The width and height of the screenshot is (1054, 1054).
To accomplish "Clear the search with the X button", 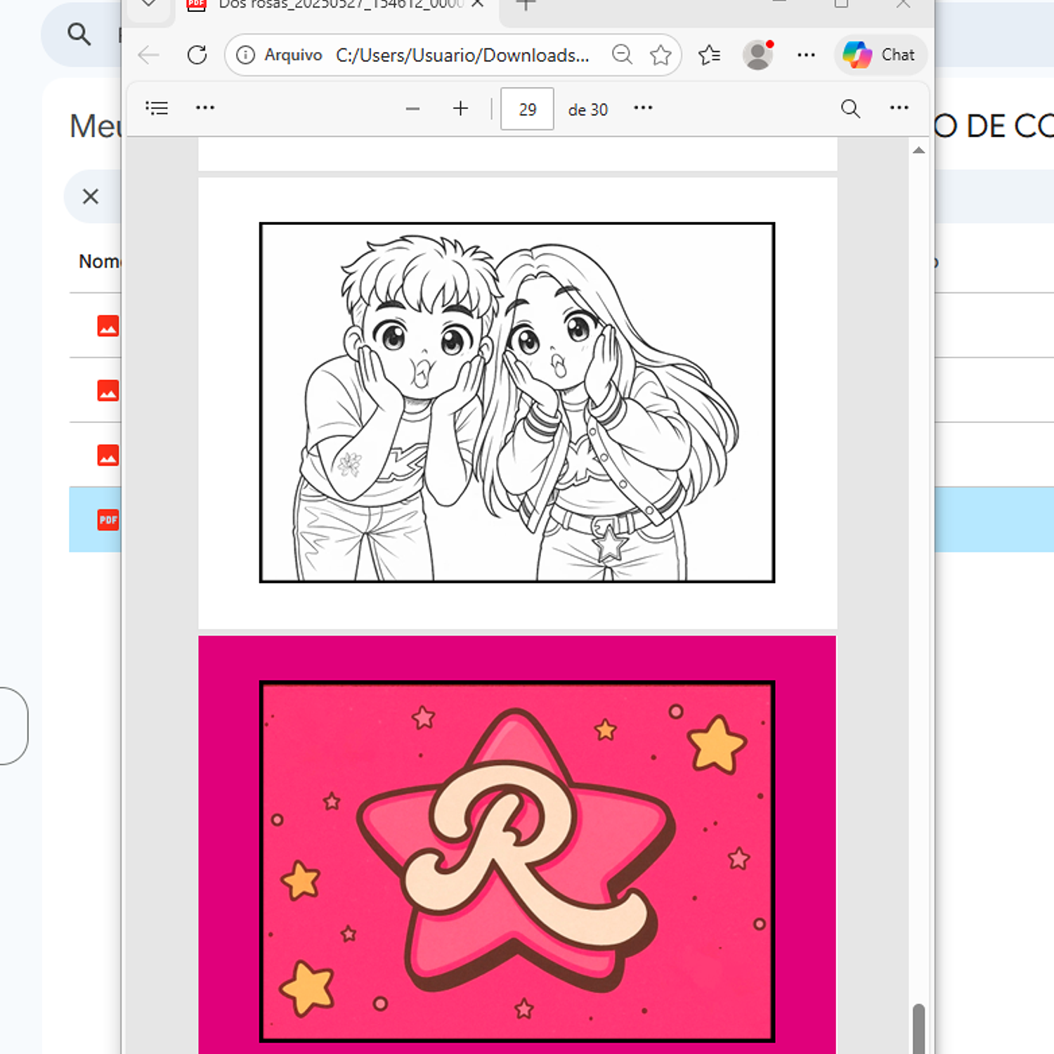I will click(91, 197).
